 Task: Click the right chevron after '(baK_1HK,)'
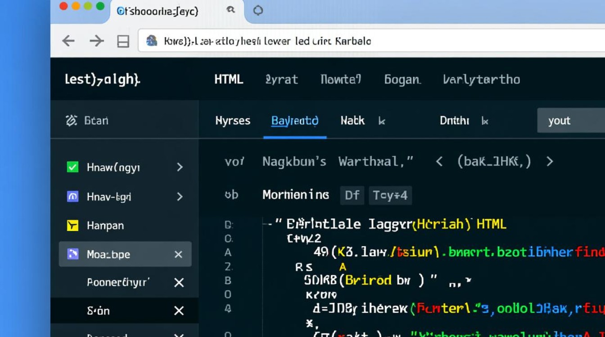pyautogui.click(x=550, y=161)
